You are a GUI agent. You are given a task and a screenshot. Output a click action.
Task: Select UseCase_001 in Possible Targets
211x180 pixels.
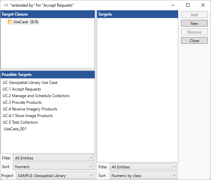pyautogui.click(x=15, y=129)
